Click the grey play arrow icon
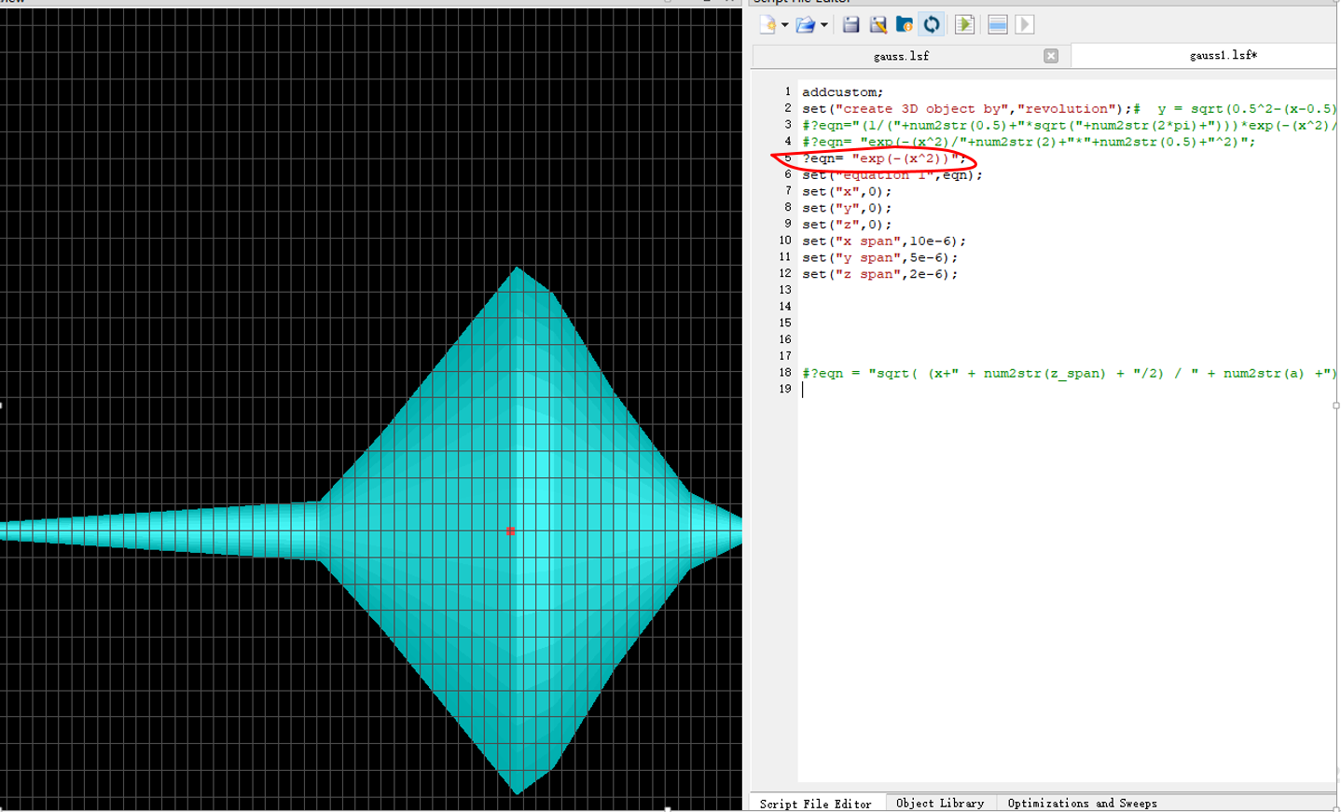The height and width of the screenshot is (812, 1341). tap(1024, 25)
